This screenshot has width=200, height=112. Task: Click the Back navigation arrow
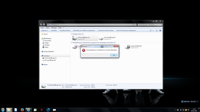coord(41,25)
